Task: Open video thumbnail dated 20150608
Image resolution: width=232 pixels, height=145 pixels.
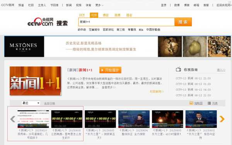Action: point(67,119)
